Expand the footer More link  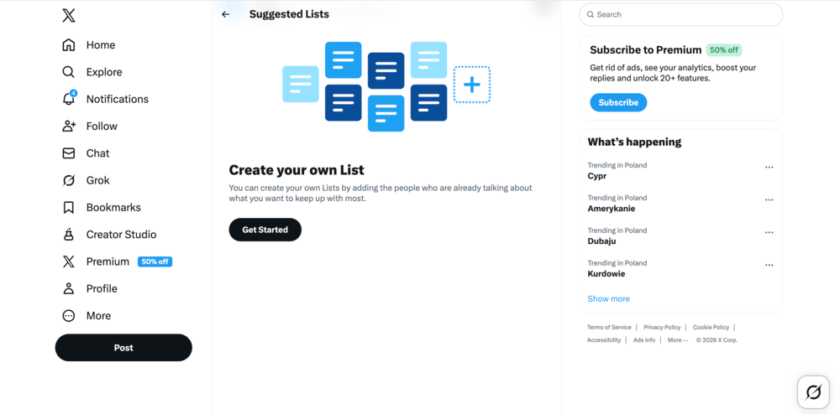pyautogui.click(x=677, y=340)
